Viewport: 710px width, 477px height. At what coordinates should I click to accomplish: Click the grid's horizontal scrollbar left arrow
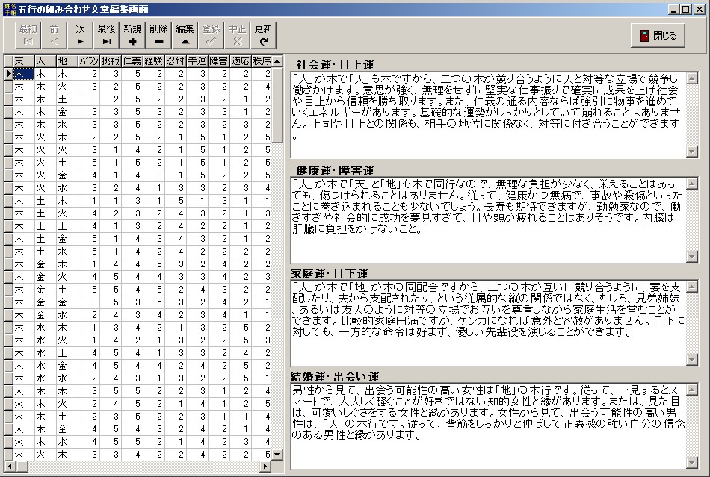click(10, 466)
